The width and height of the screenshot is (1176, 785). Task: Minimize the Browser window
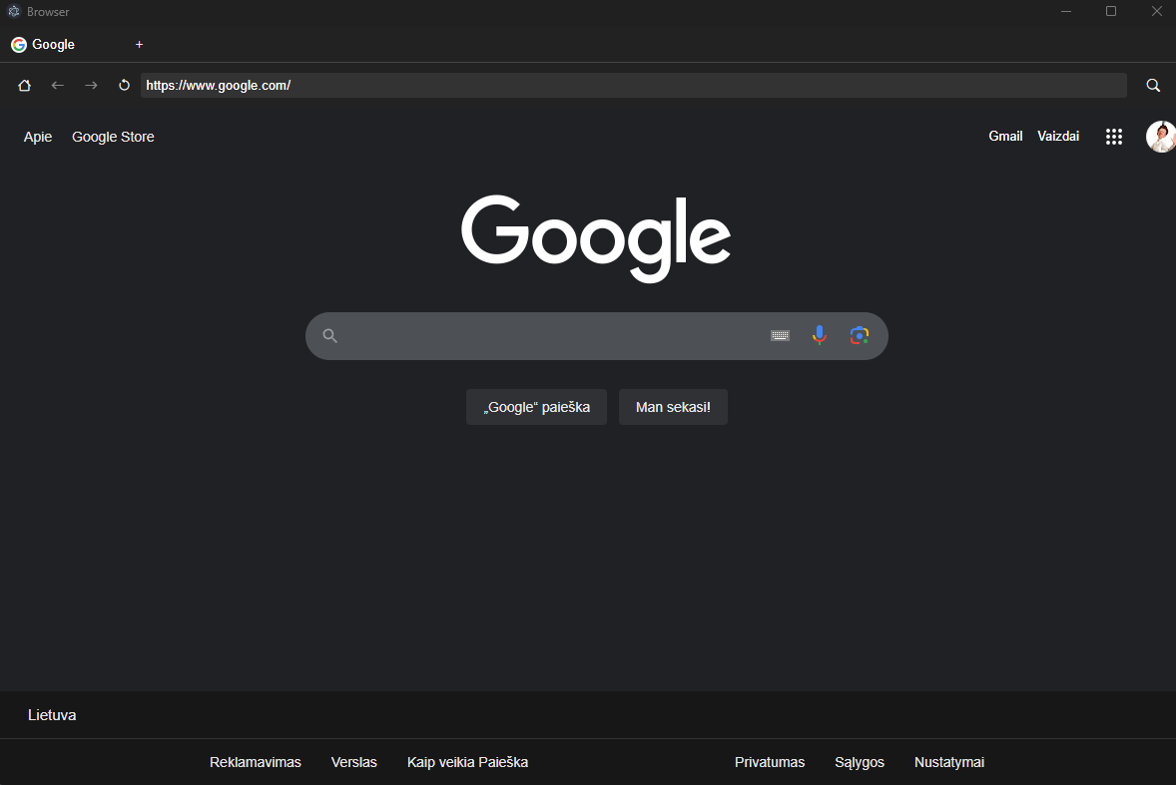coord(1066,11)
